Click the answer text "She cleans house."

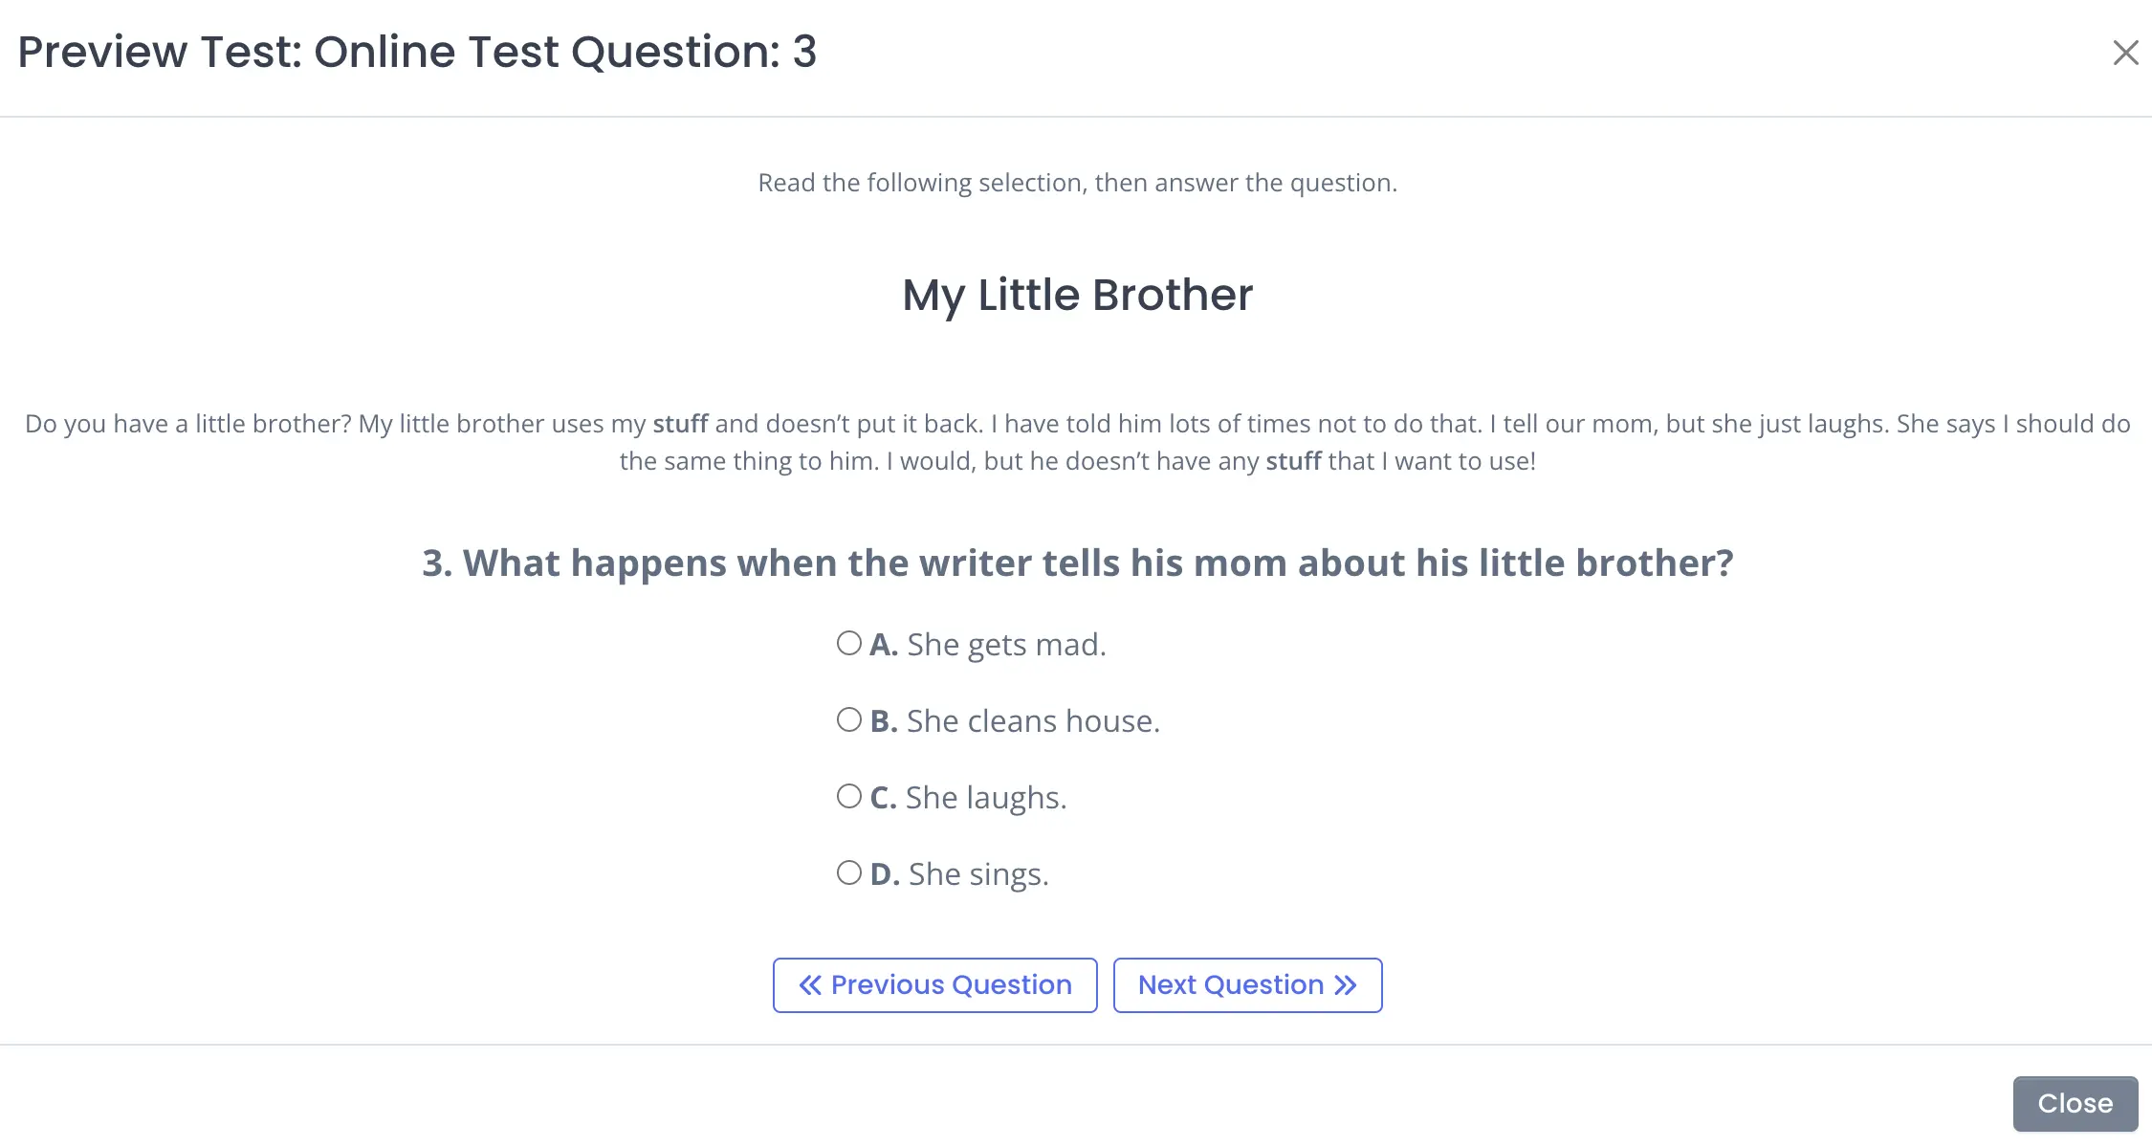point(1033,721)
